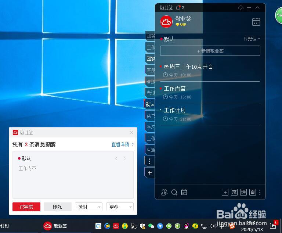Click 您有 2 条消息提醒 heading
The image size is (282, 233).
click(34, 144)
